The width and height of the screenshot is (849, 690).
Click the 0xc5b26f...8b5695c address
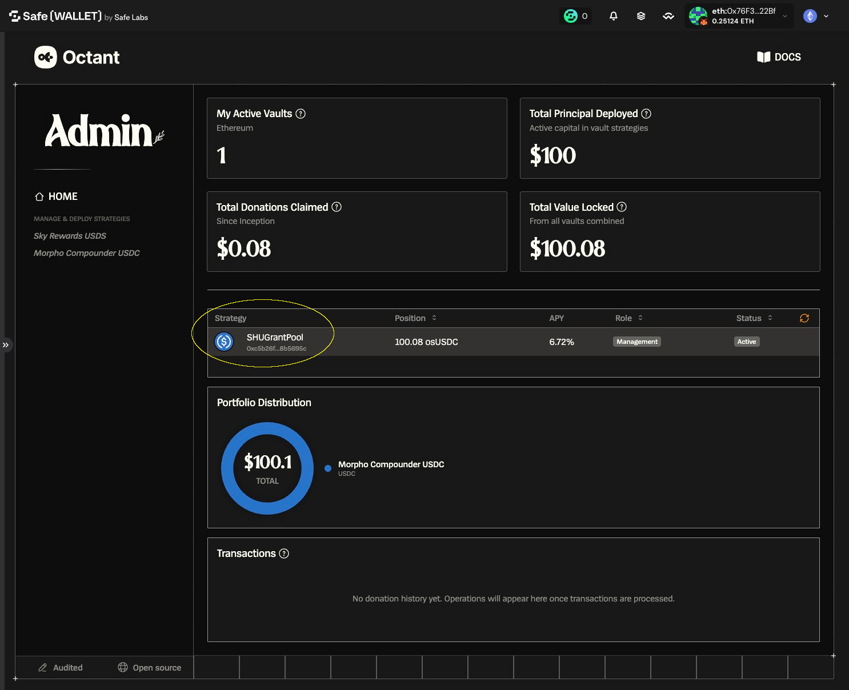pos(277,348)
